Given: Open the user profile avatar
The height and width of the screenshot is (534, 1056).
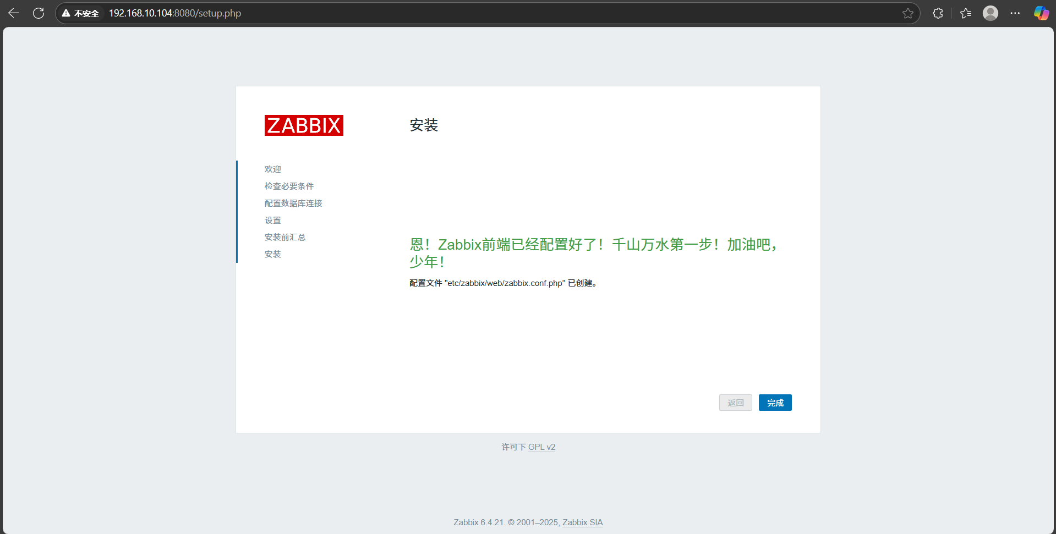Looking at the screenshot, I should tap(991, 13).
